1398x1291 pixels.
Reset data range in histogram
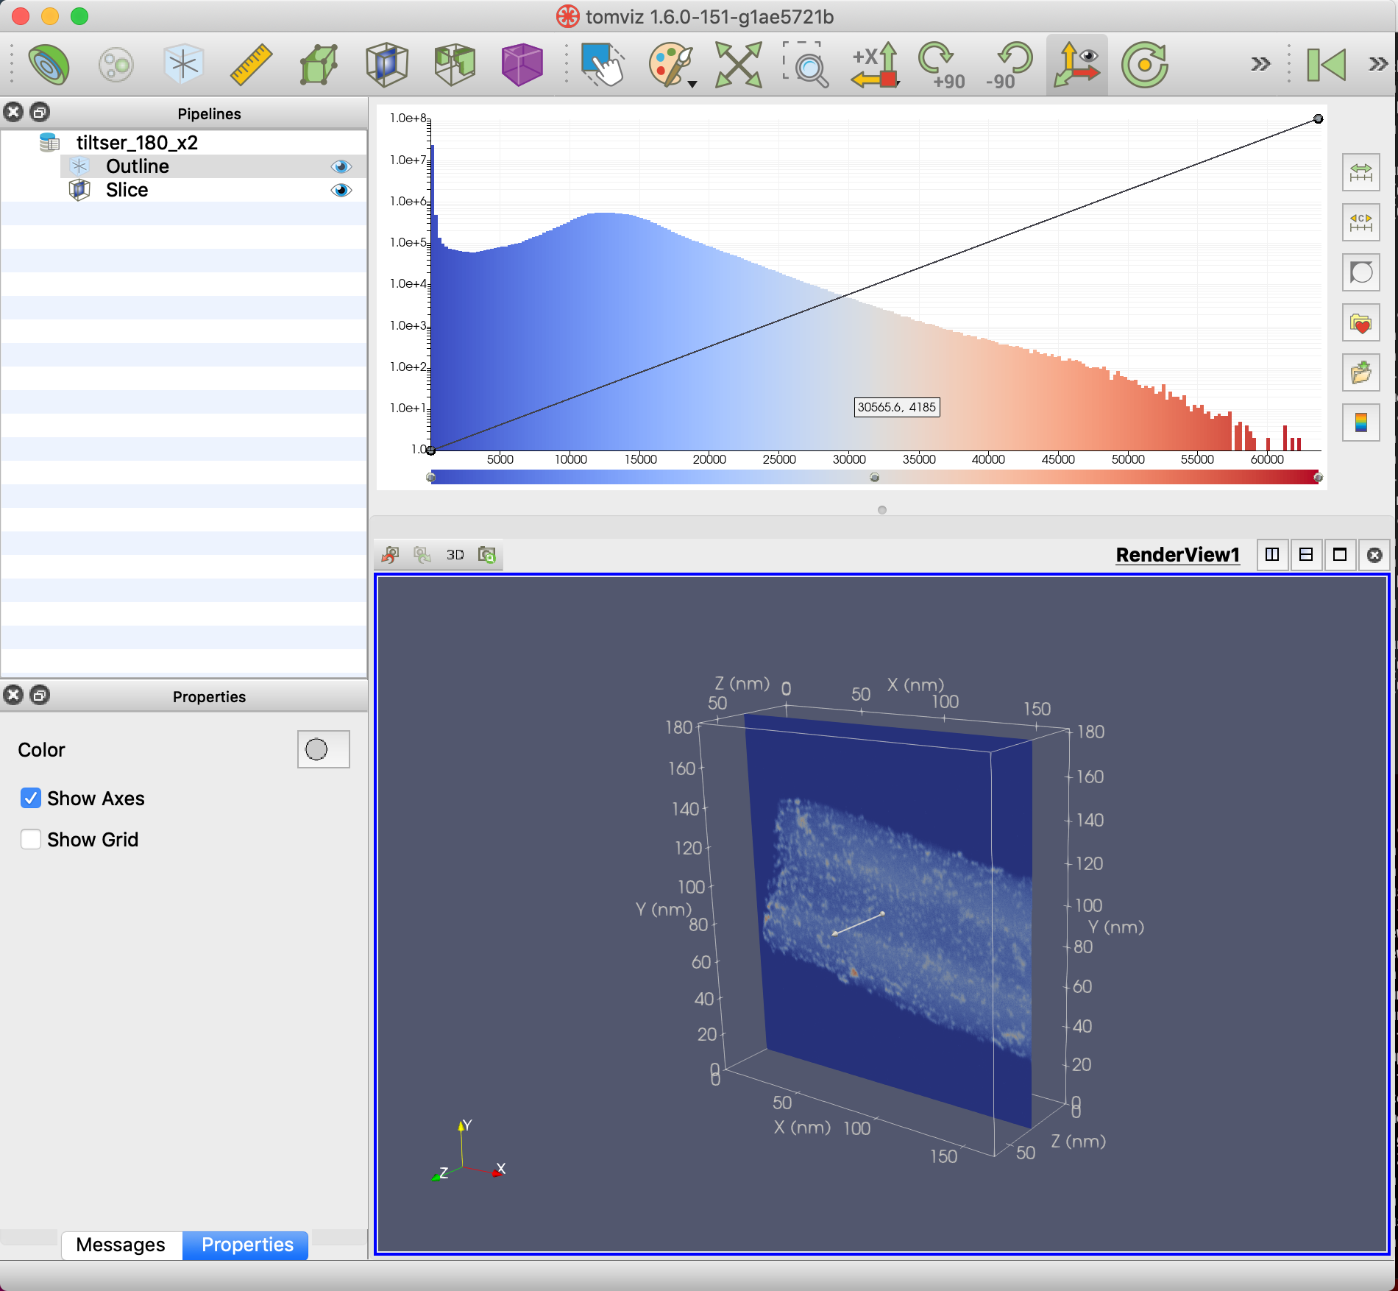1360,173
